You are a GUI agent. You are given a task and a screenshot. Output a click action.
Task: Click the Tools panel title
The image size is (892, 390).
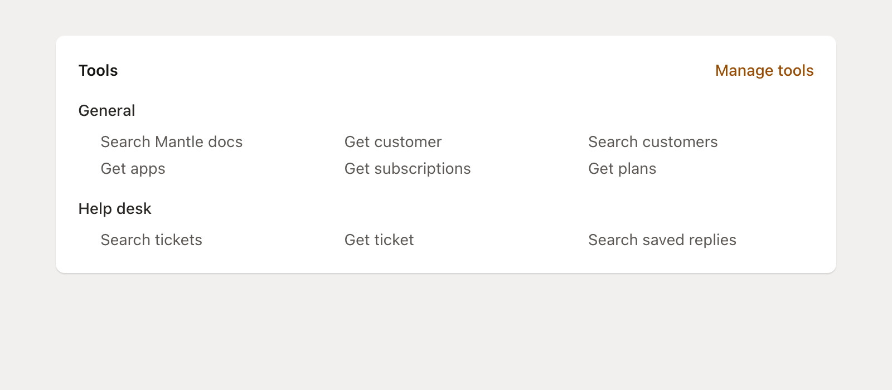click(x=98, y=71)
